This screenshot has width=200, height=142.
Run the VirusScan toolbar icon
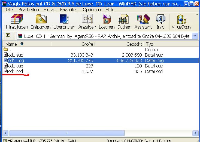click(181, 19)
